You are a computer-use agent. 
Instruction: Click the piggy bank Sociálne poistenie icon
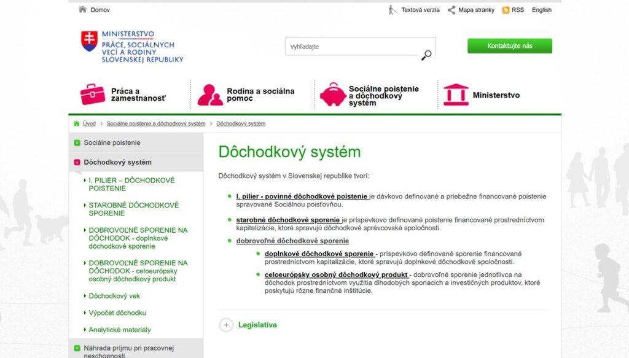pos(332,95)
